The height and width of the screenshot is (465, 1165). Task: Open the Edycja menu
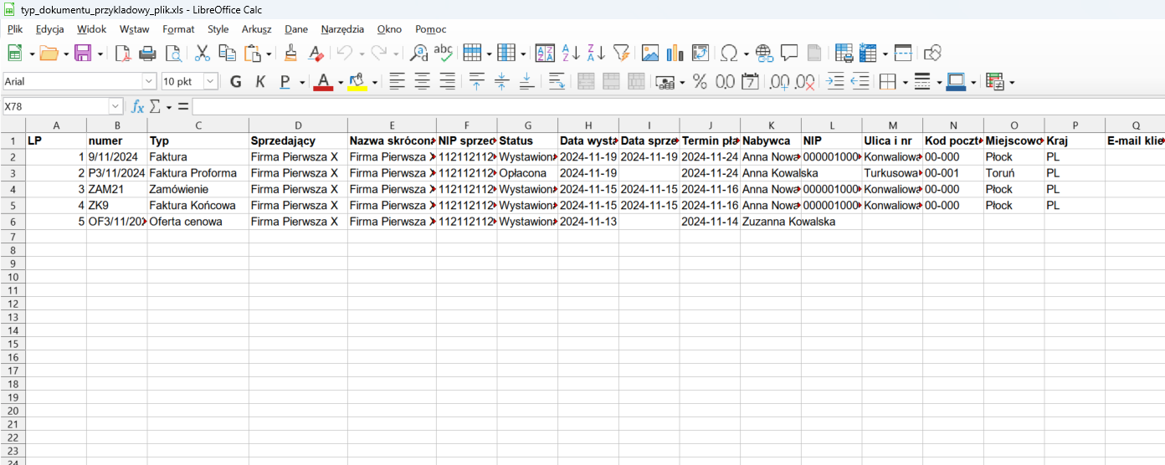pyautogui.click(x=50, y=29)
